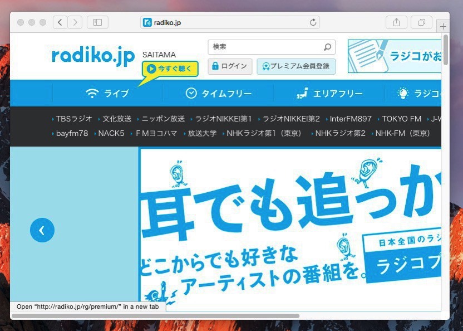The image size is (463, 331).
Task: Go forward with Safari's forward arrow
Action: (x=75, y=22)
